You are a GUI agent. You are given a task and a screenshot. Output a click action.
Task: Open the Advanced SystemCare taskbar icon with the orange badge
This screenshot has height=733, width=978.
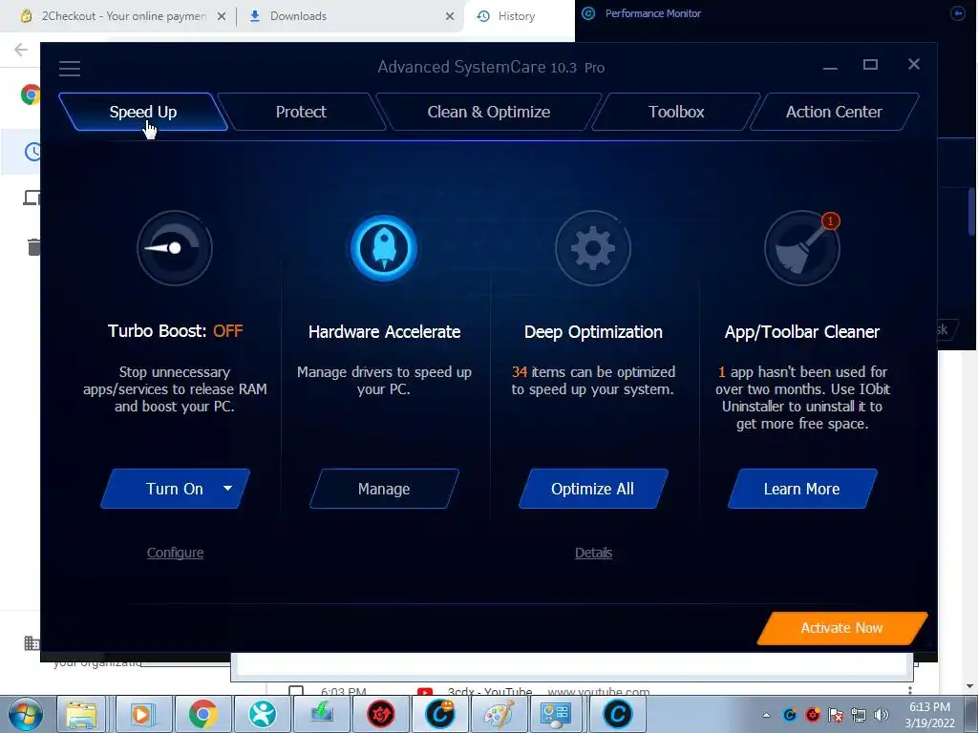(440, 714)
